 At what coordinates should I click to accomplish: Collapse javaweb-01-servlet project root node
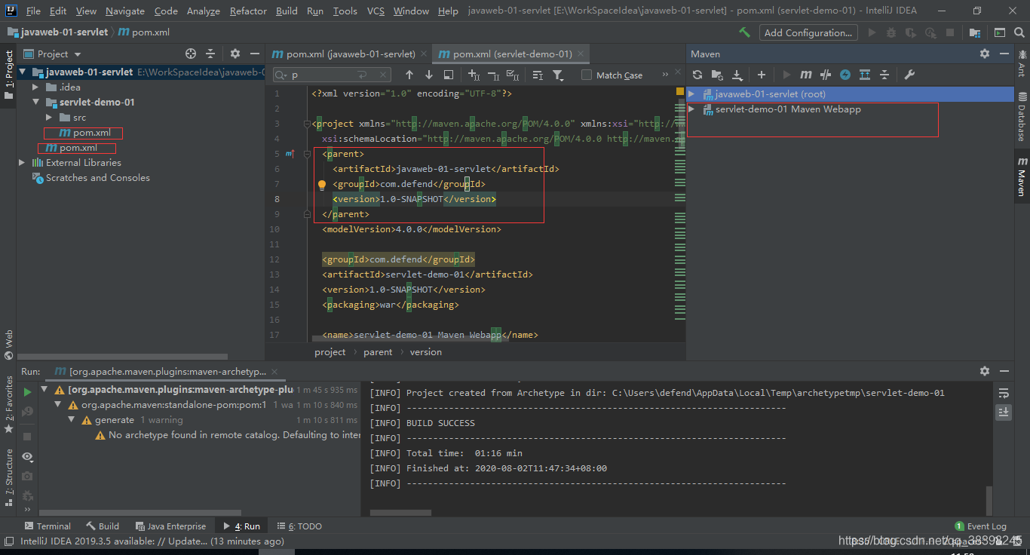23,72
